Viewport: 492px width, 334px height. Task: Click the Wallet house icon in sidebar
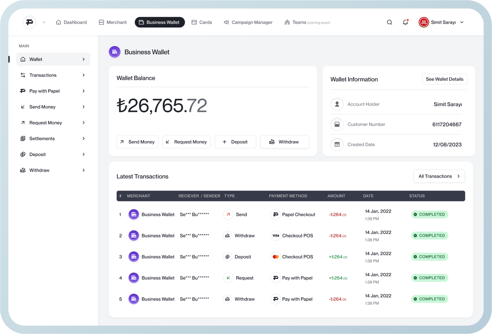(x=23, y=59)
